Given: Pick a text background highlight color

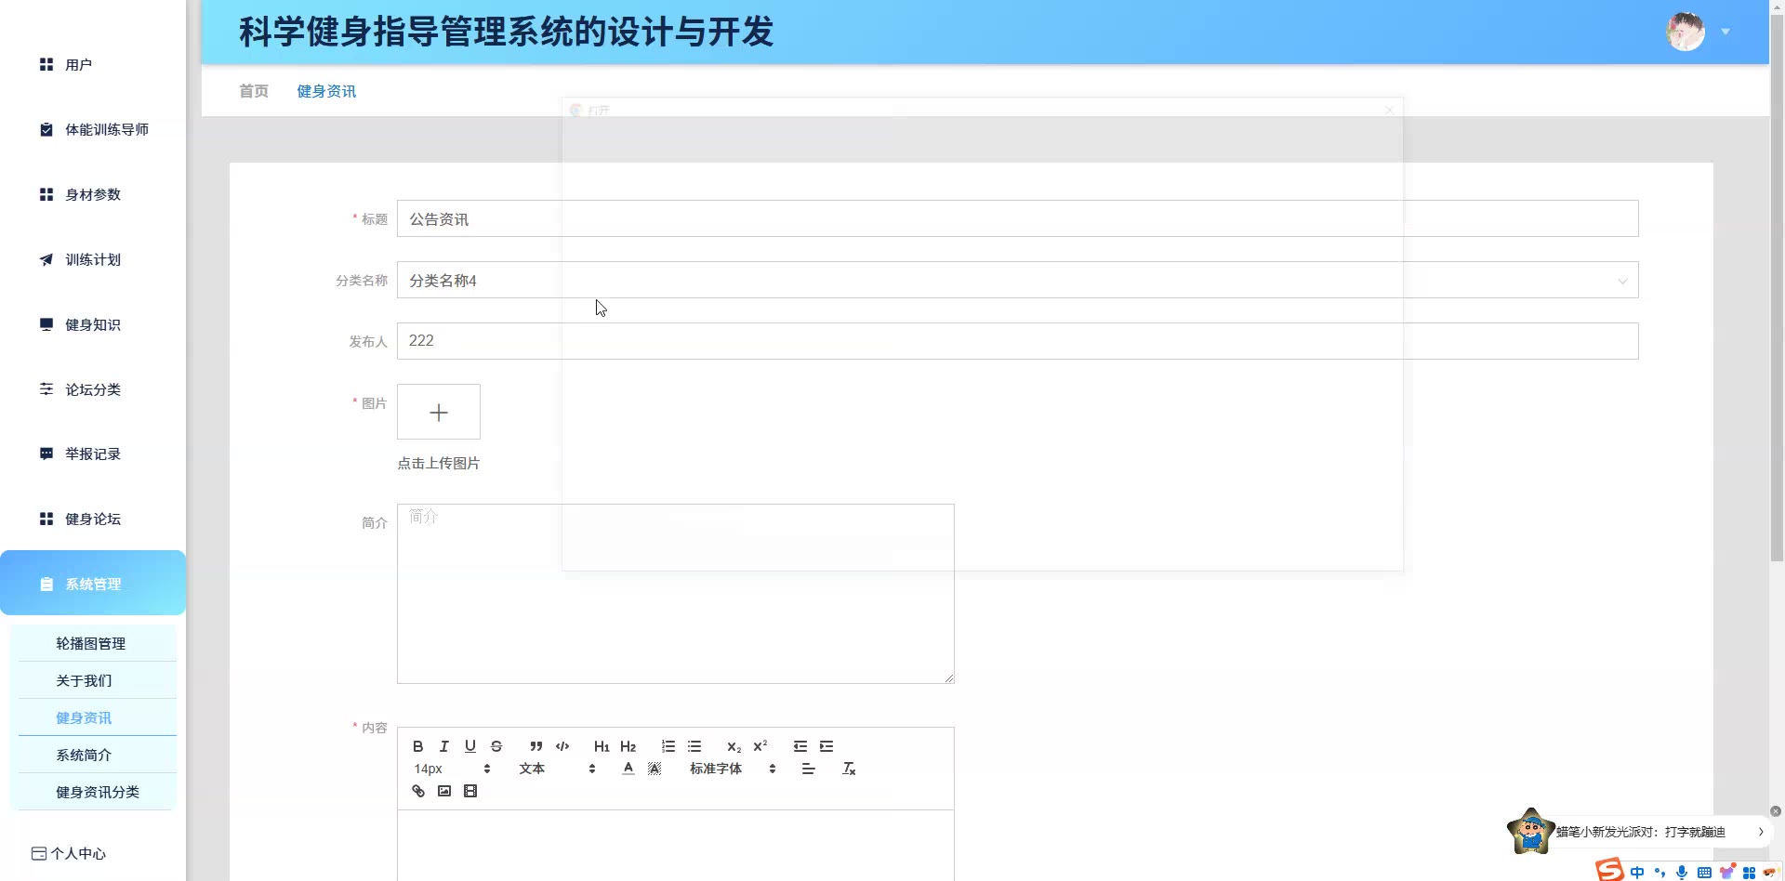Looking at the screenshot, I should point(654,769).
